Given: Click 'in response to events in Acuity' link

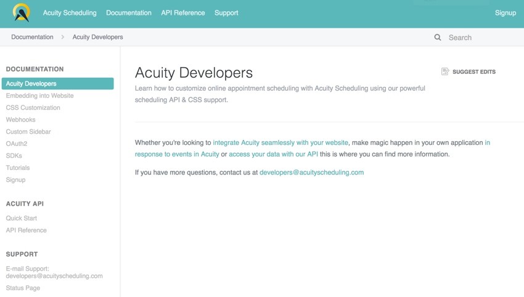Looking at the screenshot, I should 177,154.
